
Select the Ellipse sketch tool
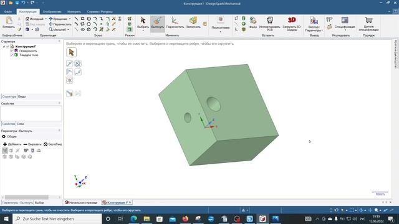tap(83, 29)
